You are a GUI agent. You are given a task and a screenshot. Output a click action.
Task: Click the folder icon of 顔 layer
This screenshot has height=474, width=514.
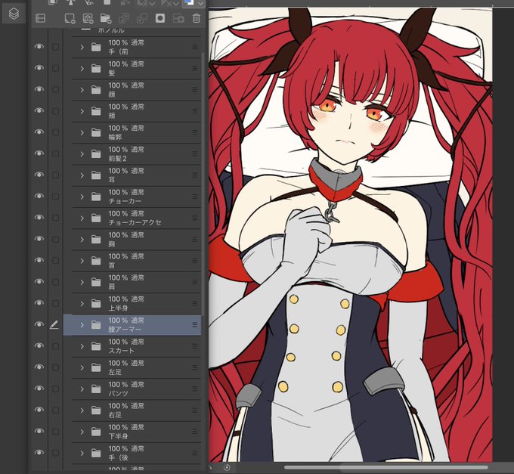(x=96, y=89)
